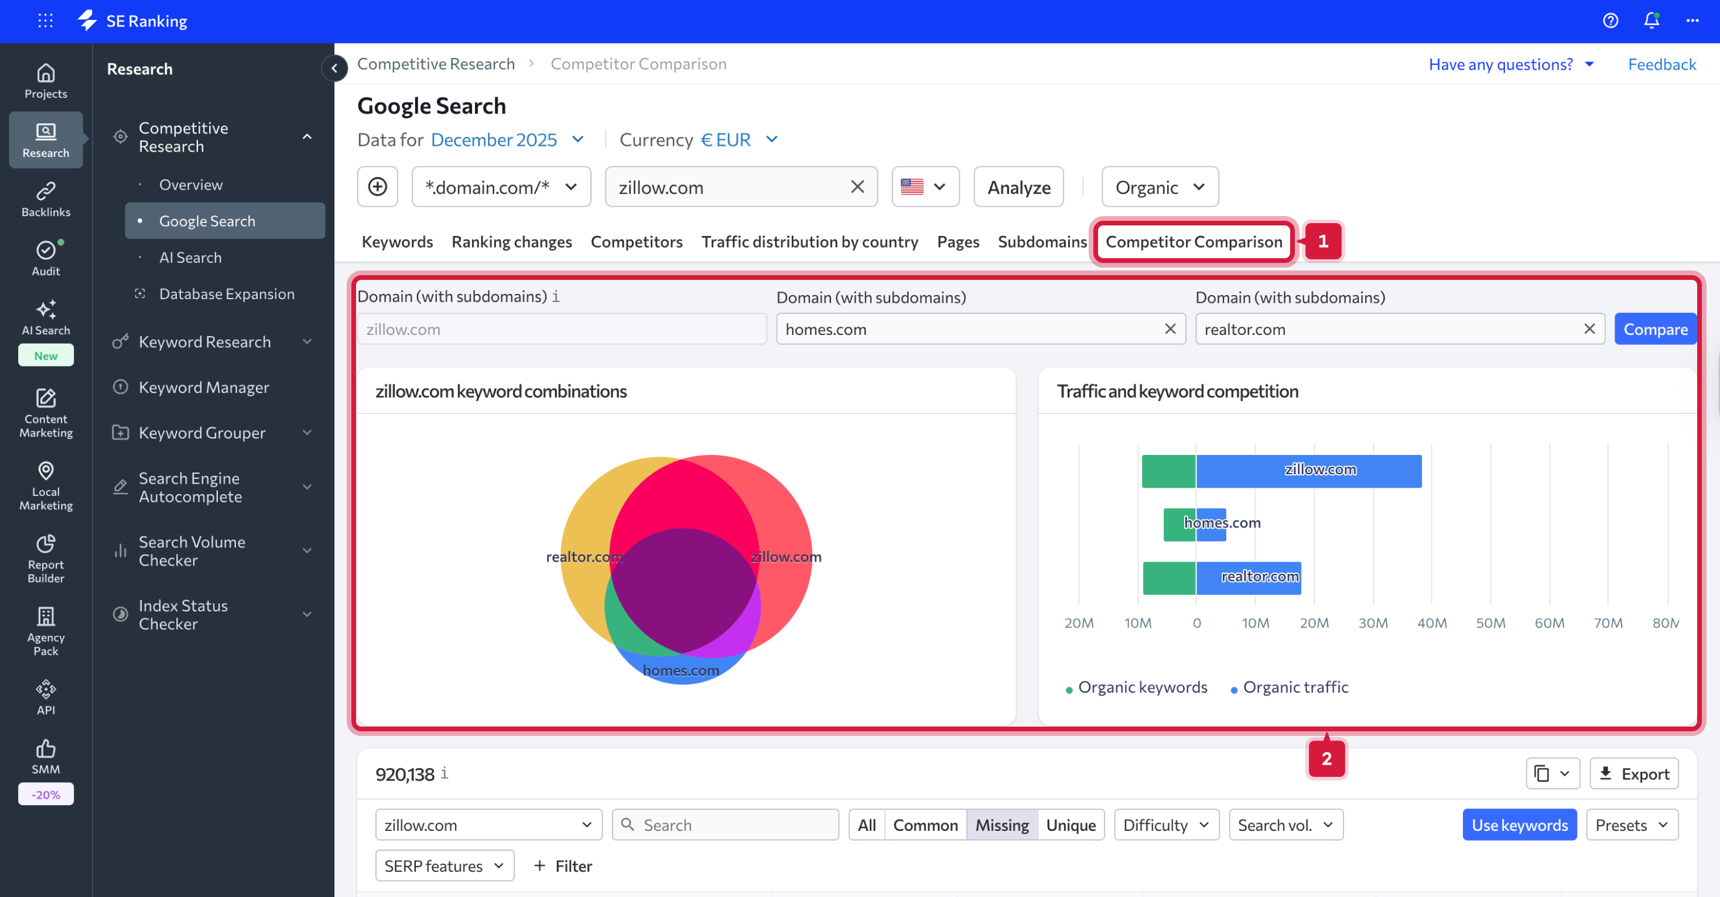Collapse the Research side panel arrow

pos(334,67)
